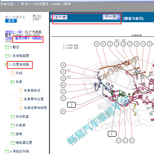Expand the 1.概述 folder
Image resolution: width=154 pixels, height=154 pixels.
(x=15, y=47)
